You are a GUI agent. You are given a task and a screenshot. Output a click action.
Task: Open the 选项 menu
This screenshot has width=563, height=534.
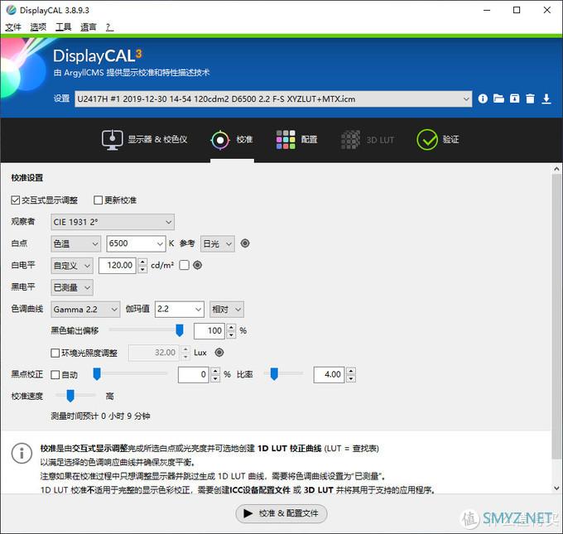click(38, 27)
